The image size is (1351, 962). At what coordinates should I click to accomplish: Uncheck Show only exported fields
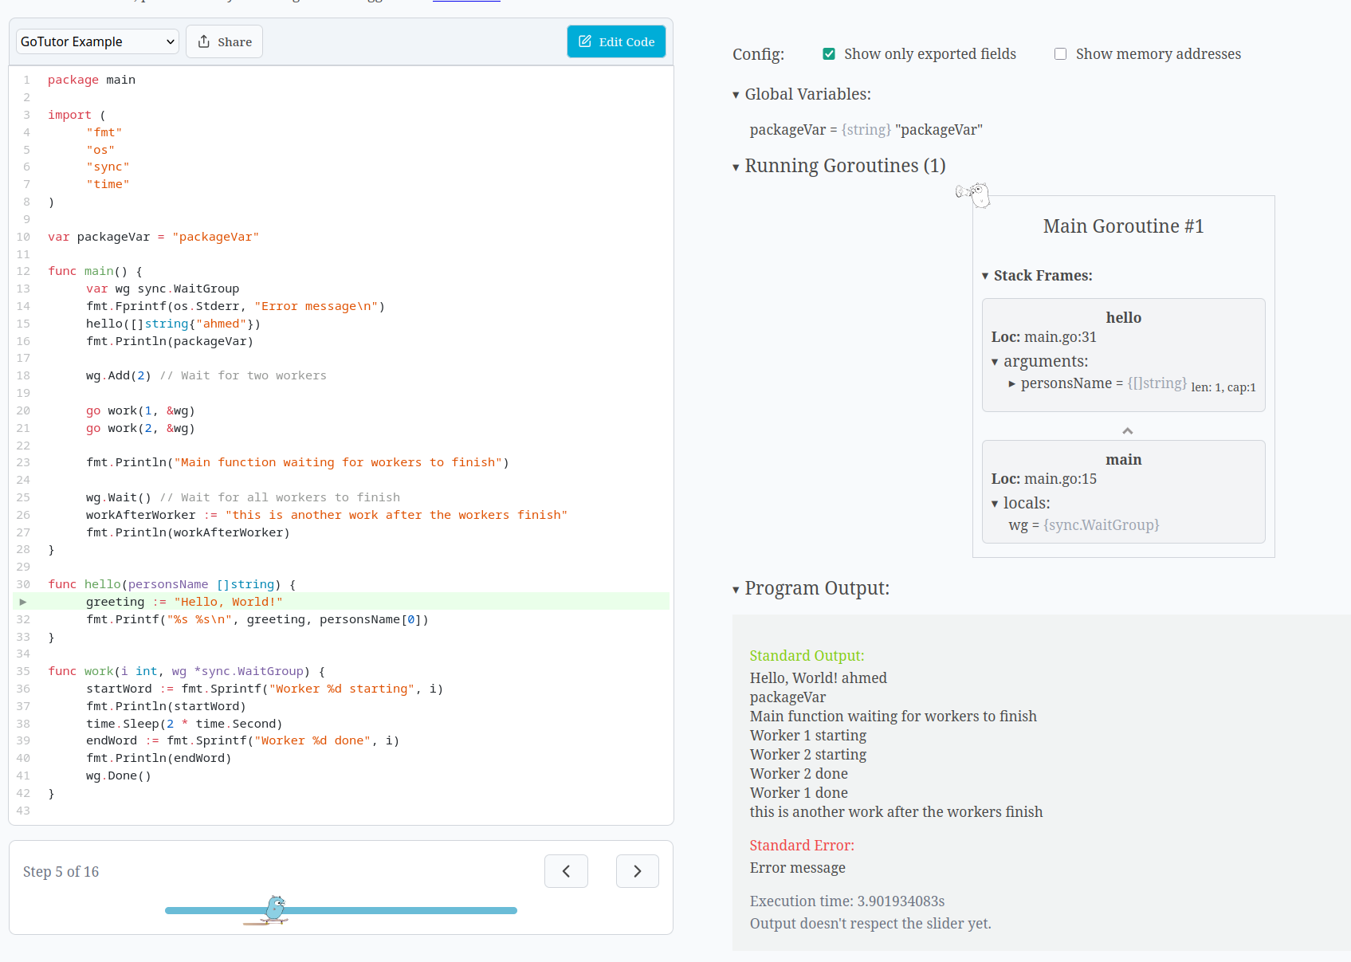tap(829, 54)
